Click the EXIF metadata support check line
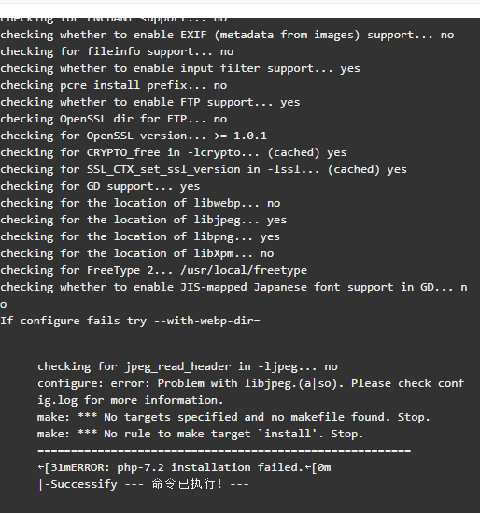The height and width of the screenshot is (515, 480). click(x=227, y=35)
